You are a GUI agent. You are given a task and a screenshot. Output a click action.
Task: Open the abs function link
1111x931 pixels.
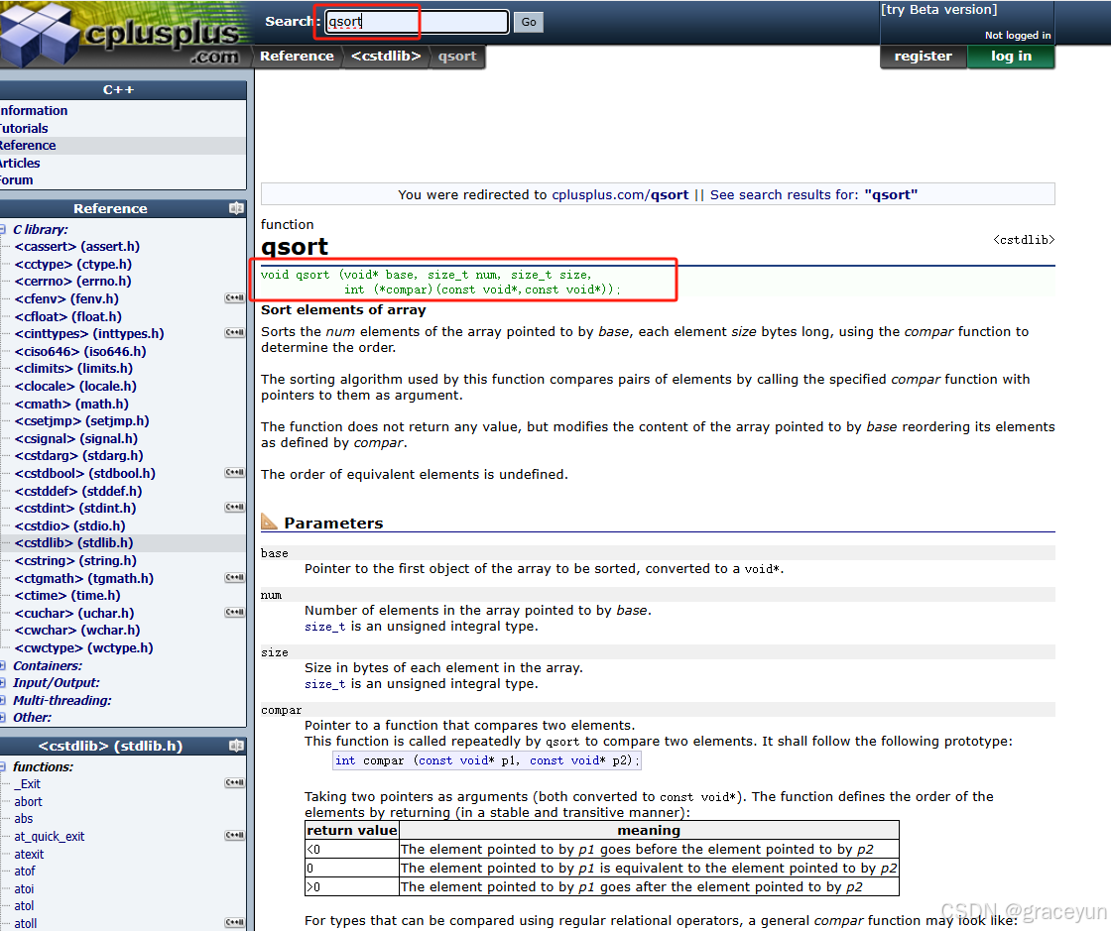coord(24,818)
